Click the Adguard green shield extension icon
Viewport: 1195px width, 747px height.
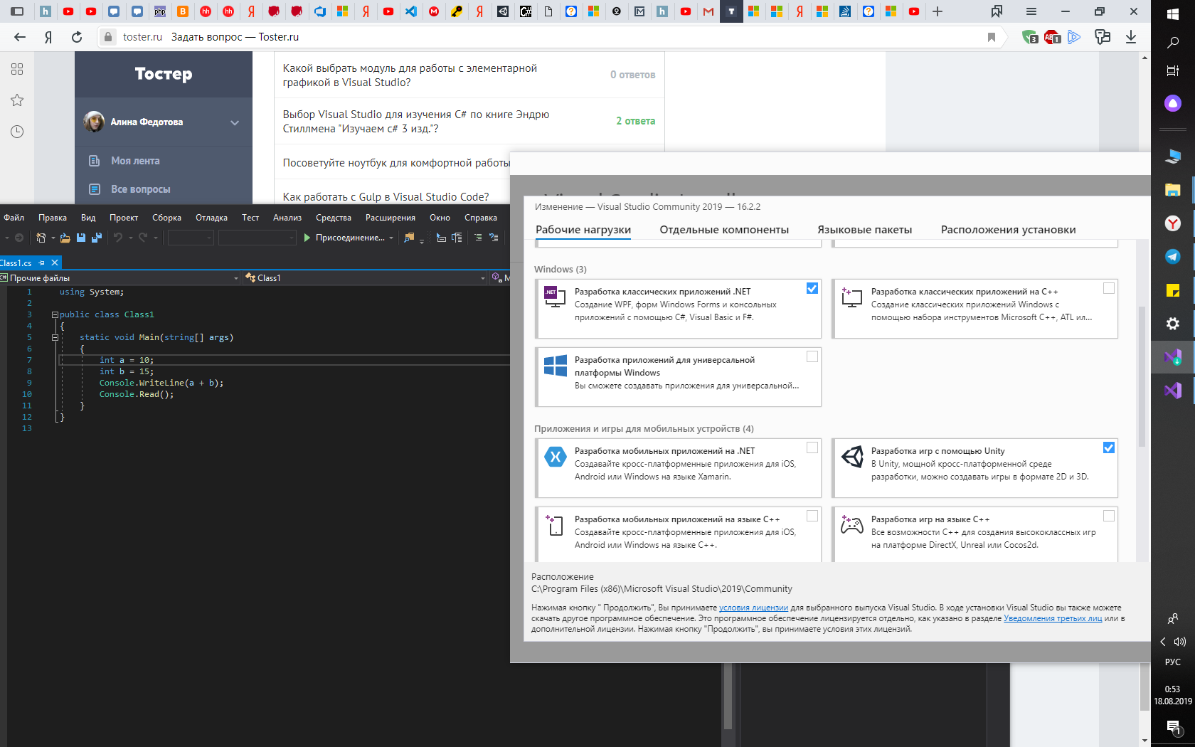point(1029,37)
